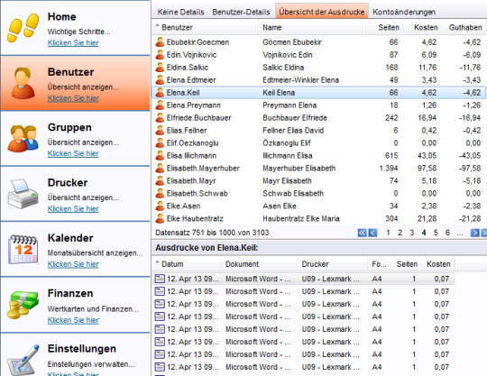Click user icon beside Elena.Keil
This screenshot has width=487, height=376.
pos(160,92)
